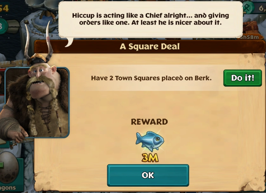This screenshot has width=266, height=193.
Task: Tap the currency amount starting with 6
Action: point(262,8)
